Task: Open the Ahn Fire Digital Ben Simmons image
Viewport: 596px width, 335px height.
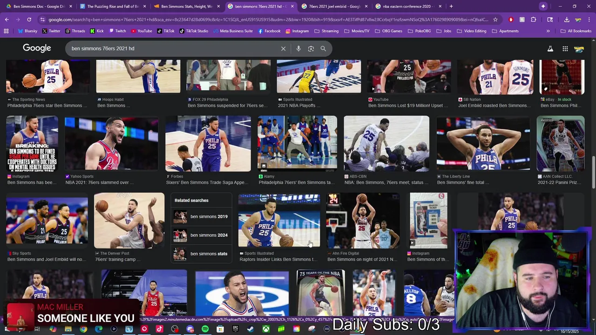Action: pos(363,221)
